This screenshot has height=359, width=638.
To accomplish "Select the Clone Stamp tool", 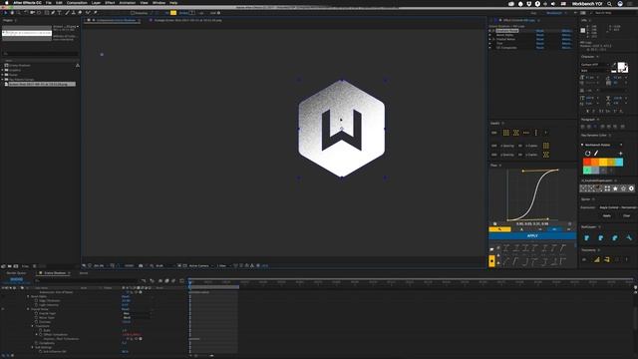I will coord(74,13).
